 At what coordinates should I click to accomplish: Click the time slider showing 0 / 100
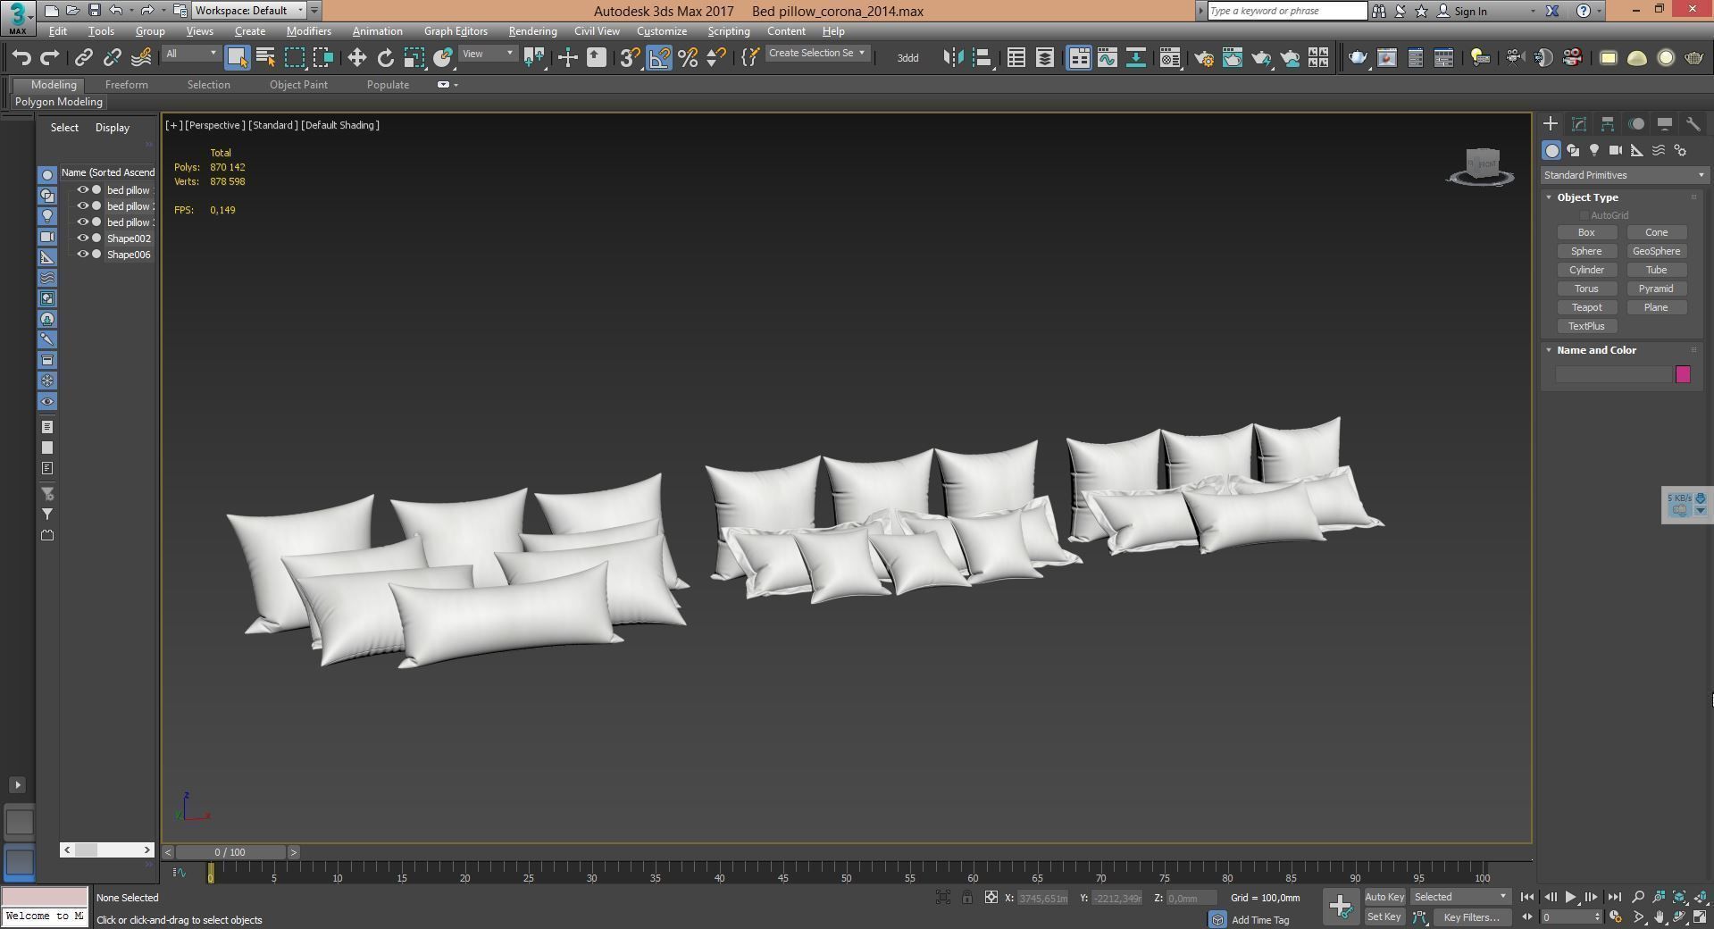point(230,852)
